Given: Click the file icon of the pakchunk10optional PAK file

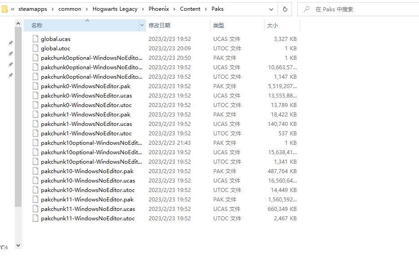Looking at the screenshot, I should point(35,143).
